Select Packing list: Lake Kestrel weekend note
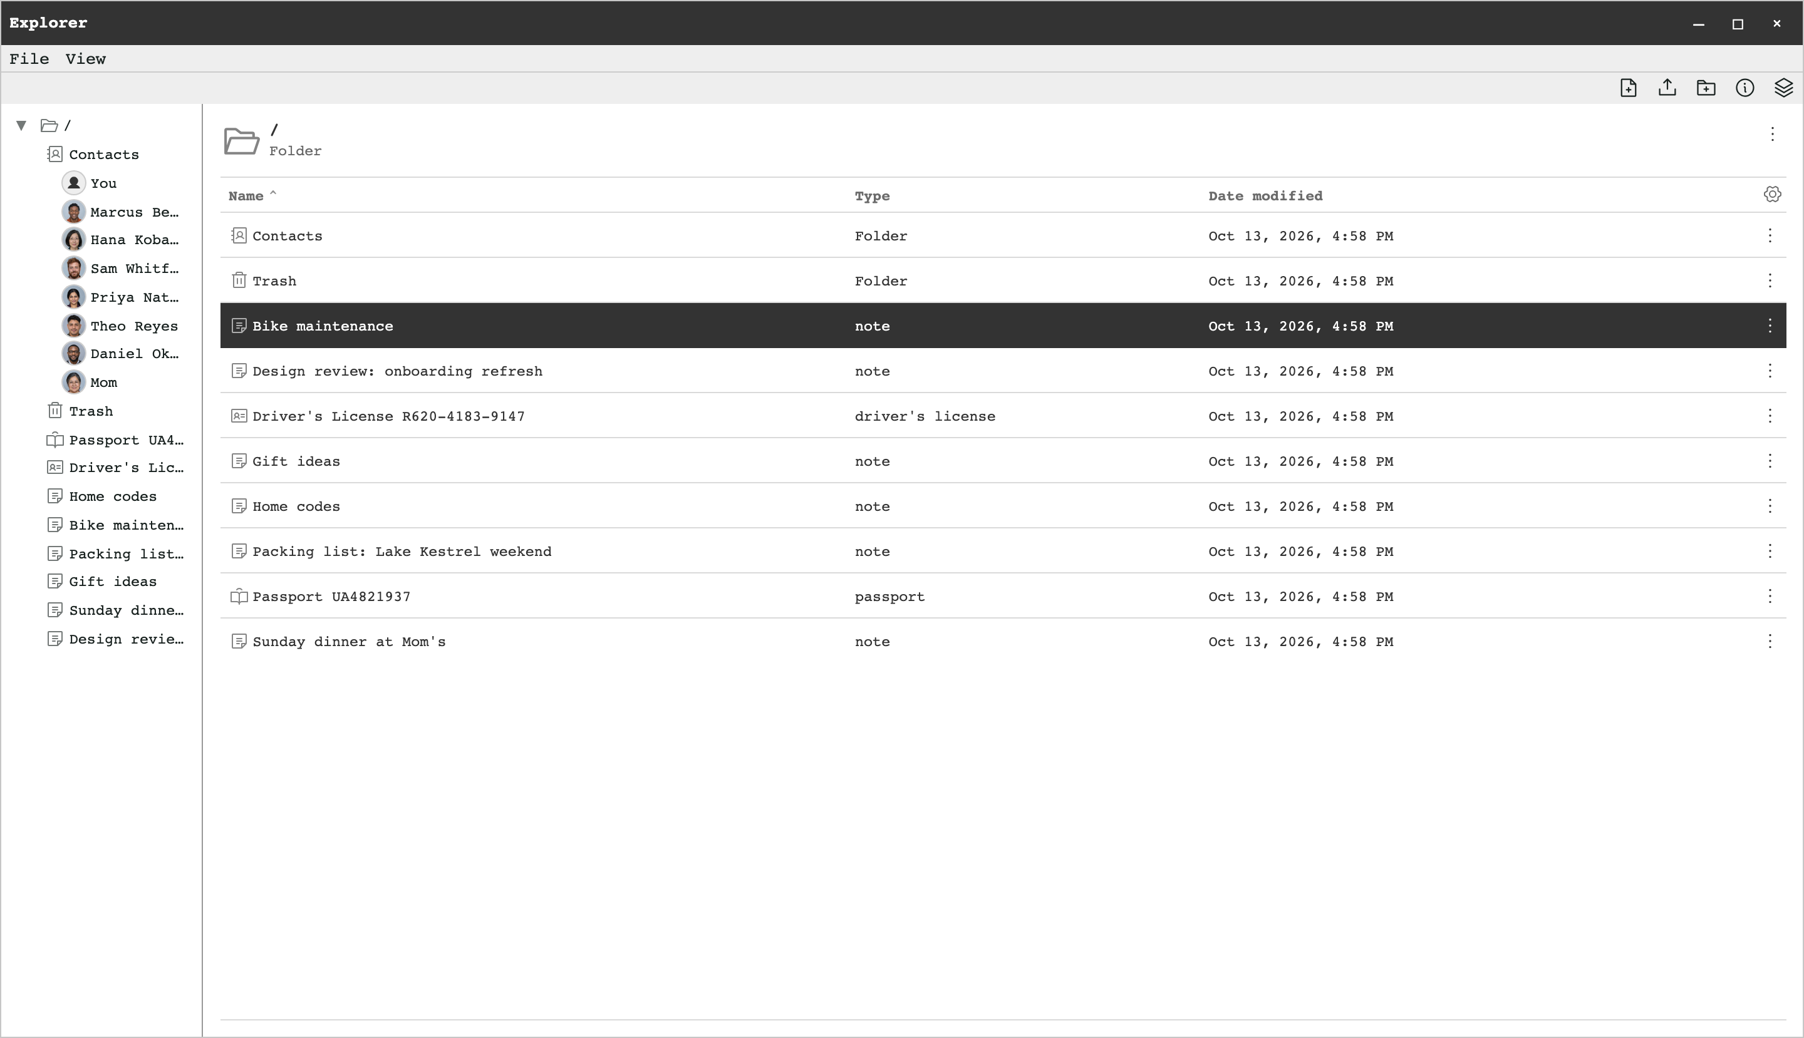The height and width of the screenshot is (1038, 1804). pyautogui.click(x=1003, y=551)
